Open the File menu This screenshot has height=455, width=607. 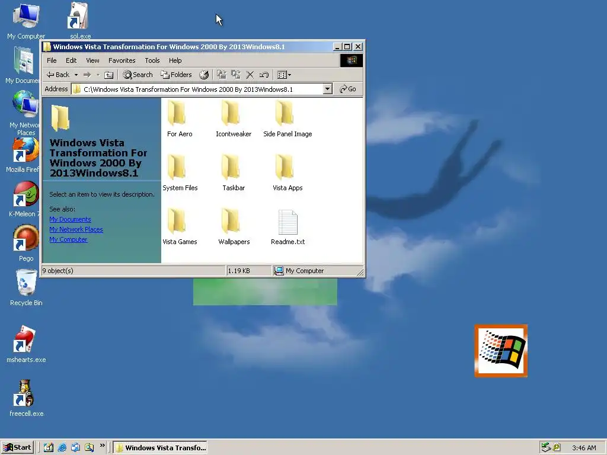tap(52, 60)
